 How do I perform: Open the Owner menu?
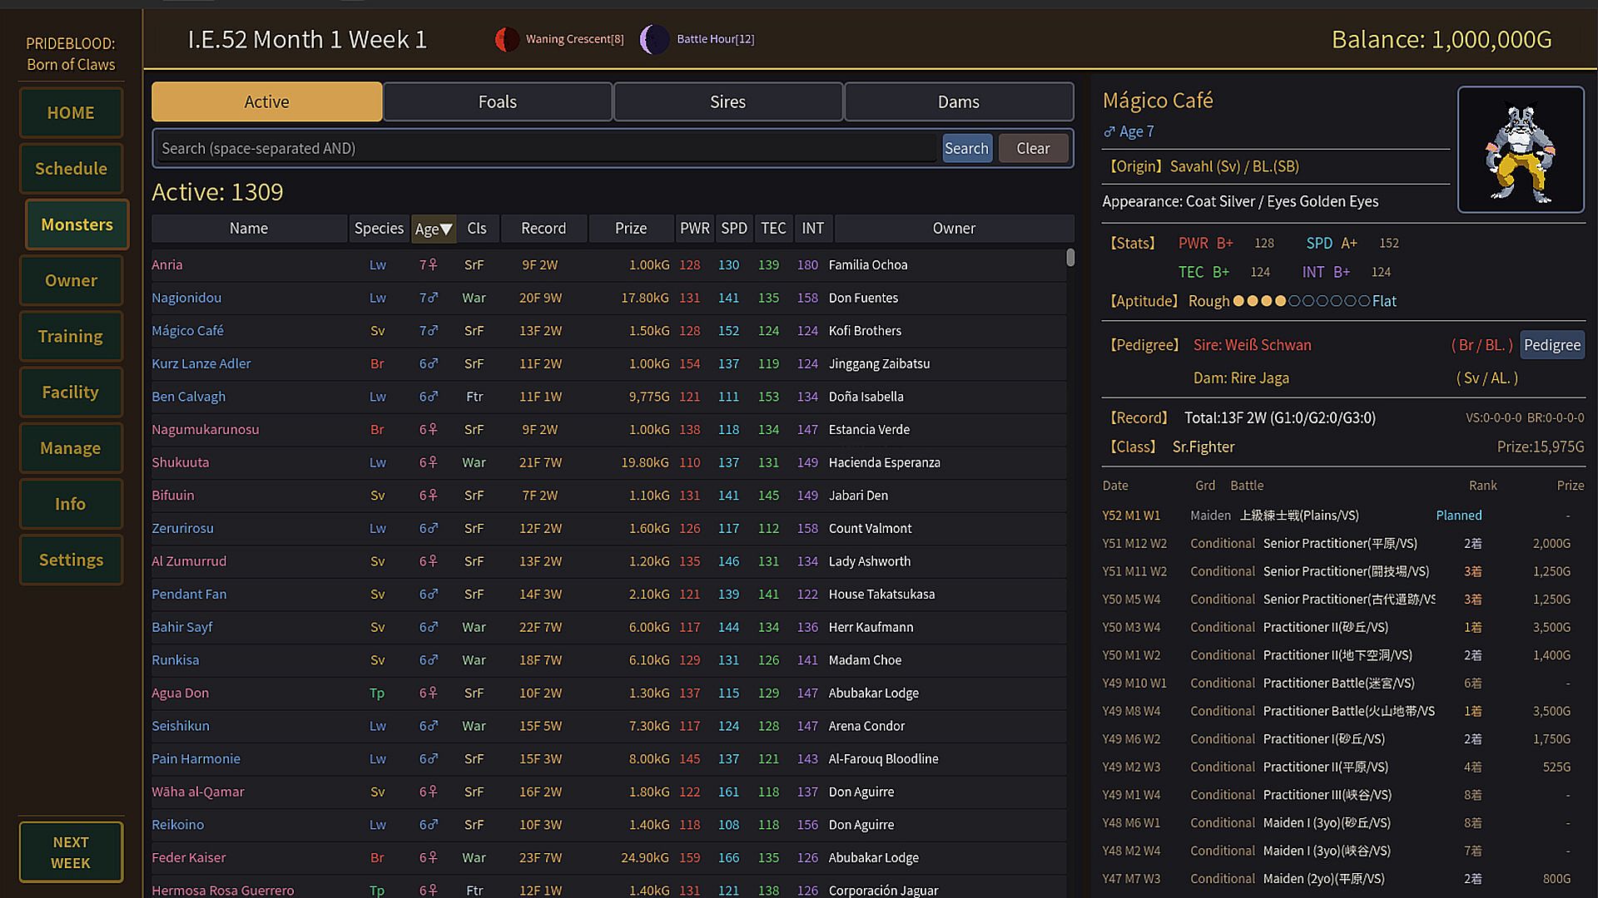71,280
